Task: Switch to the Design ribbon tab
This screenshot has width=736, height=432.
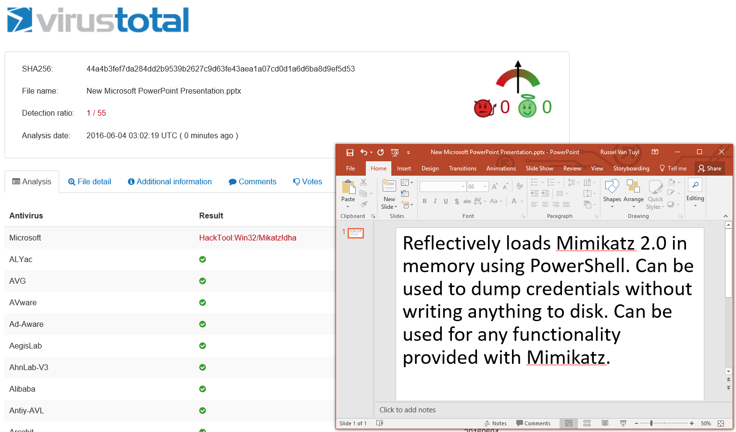Action: click(x=430, y=168)
